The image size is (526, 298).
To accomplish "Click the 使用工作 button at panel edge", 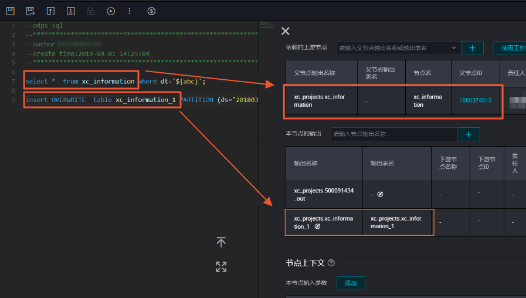I will [511, 48].
